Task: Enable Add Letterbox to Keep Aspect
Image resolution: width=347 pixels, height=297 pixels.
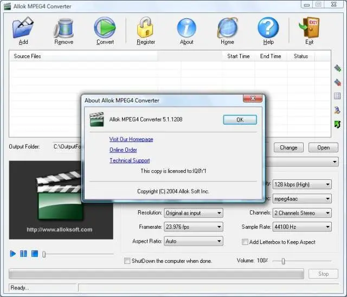Action: click(x=245, y=242)
